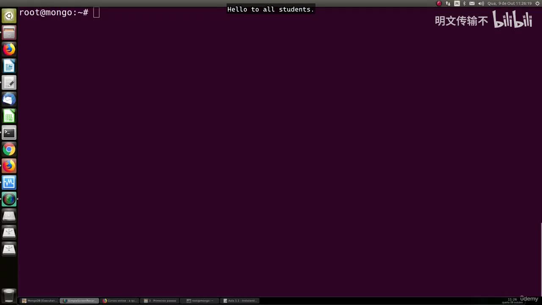This screenshot has width=542, height=305.
Task: Open the Trash at launcher bottom
Action: [x=9, y=295]
